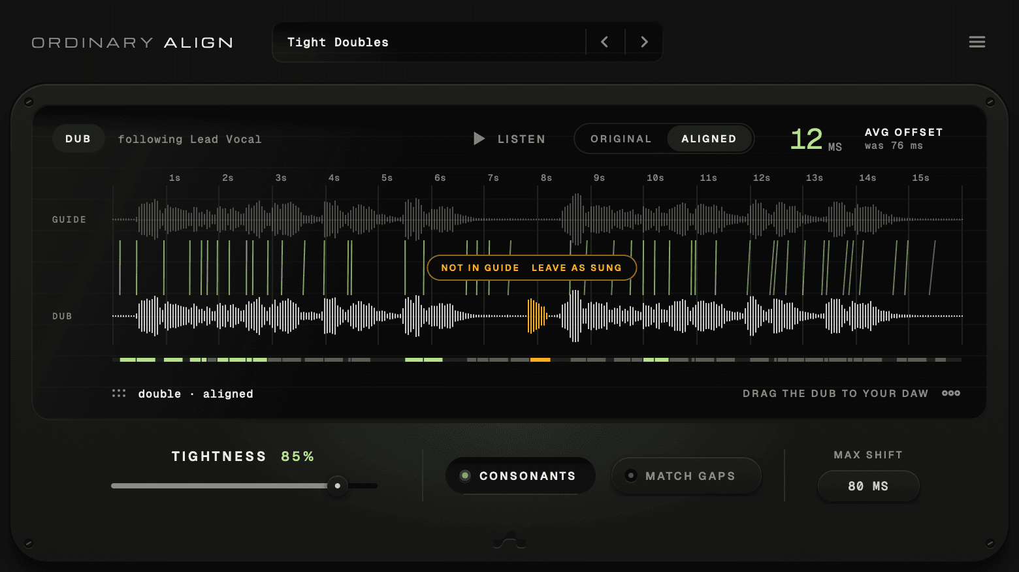Click the DUB waveform row label
The image size is (1019, 572).
pos(62,316)
